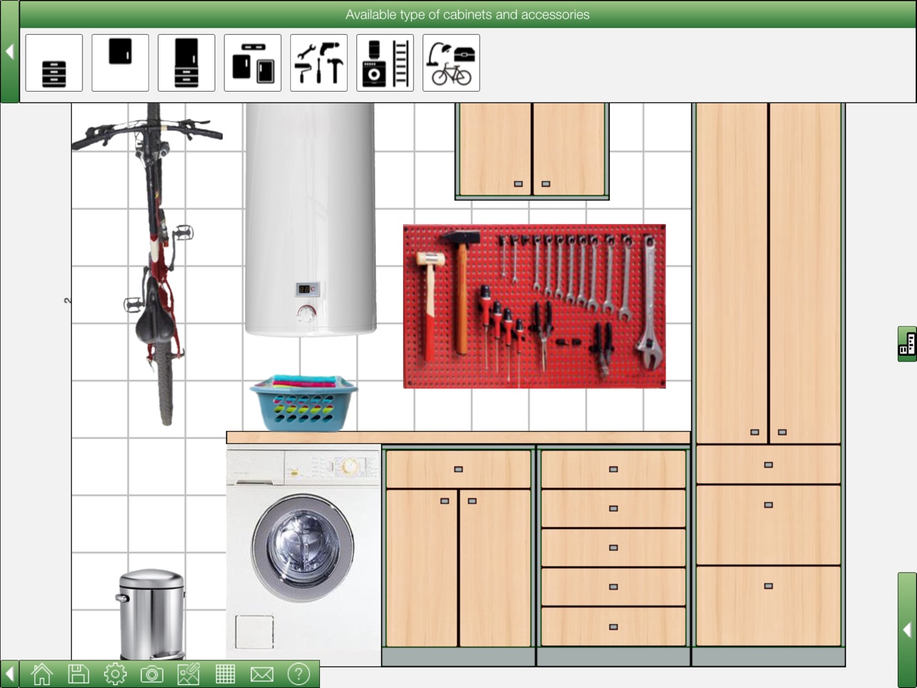Choose the wall cabinet type icon
Image resolution: width=917 pixels, height=688 pixels.
point(120,63)
